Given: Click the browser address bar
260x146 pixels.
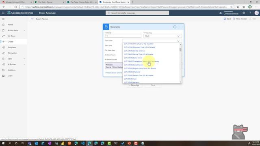Looking at the screenshot, I should (x=126, y=7).
